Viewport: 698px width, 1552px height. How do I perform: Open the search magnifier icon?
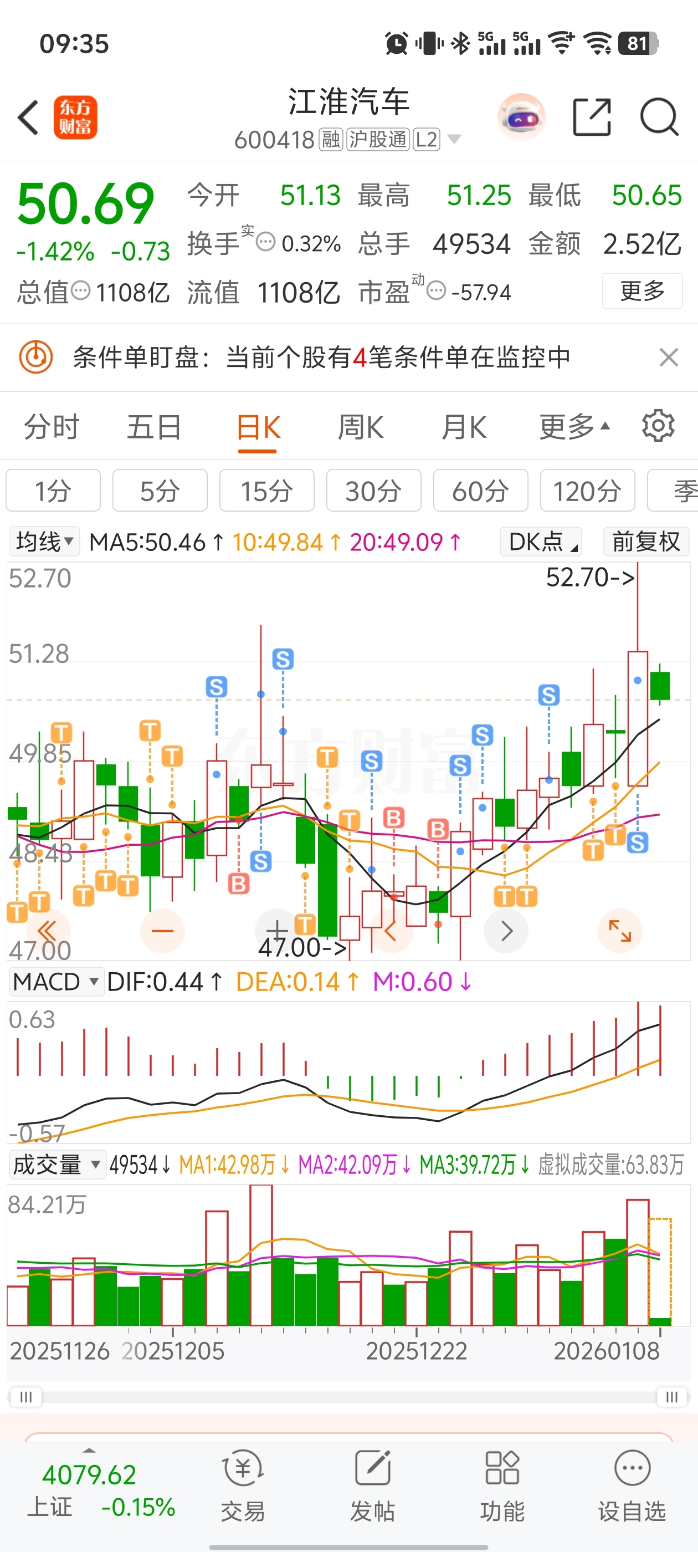[x=659, y=117]
